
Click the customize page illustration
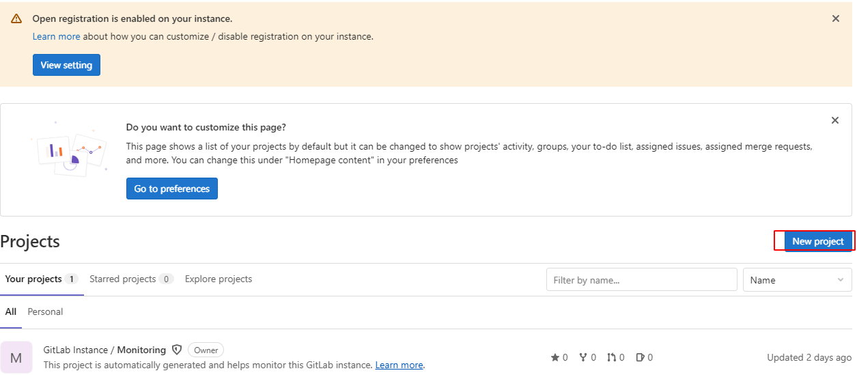pos(69,150)
